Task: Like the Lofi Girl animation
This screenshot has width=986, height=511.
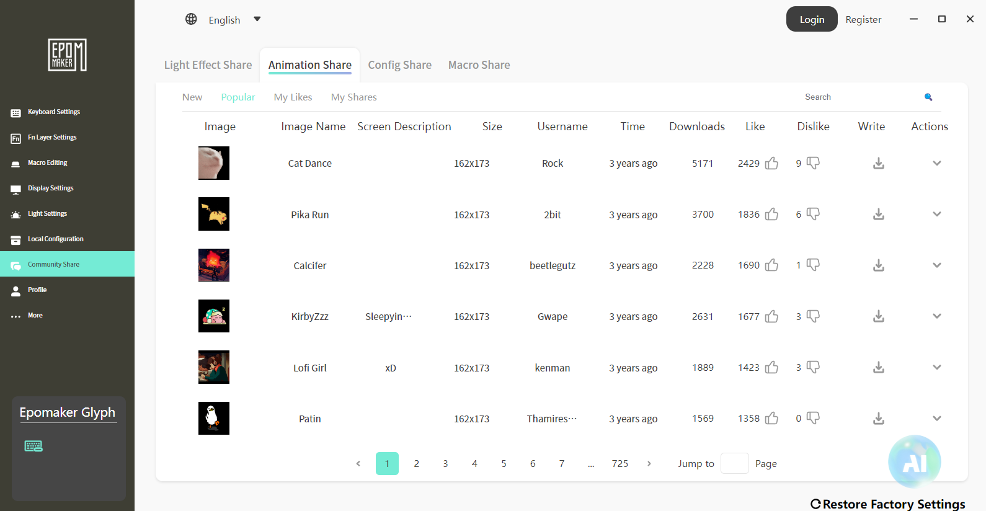Action: click(771, 368)
